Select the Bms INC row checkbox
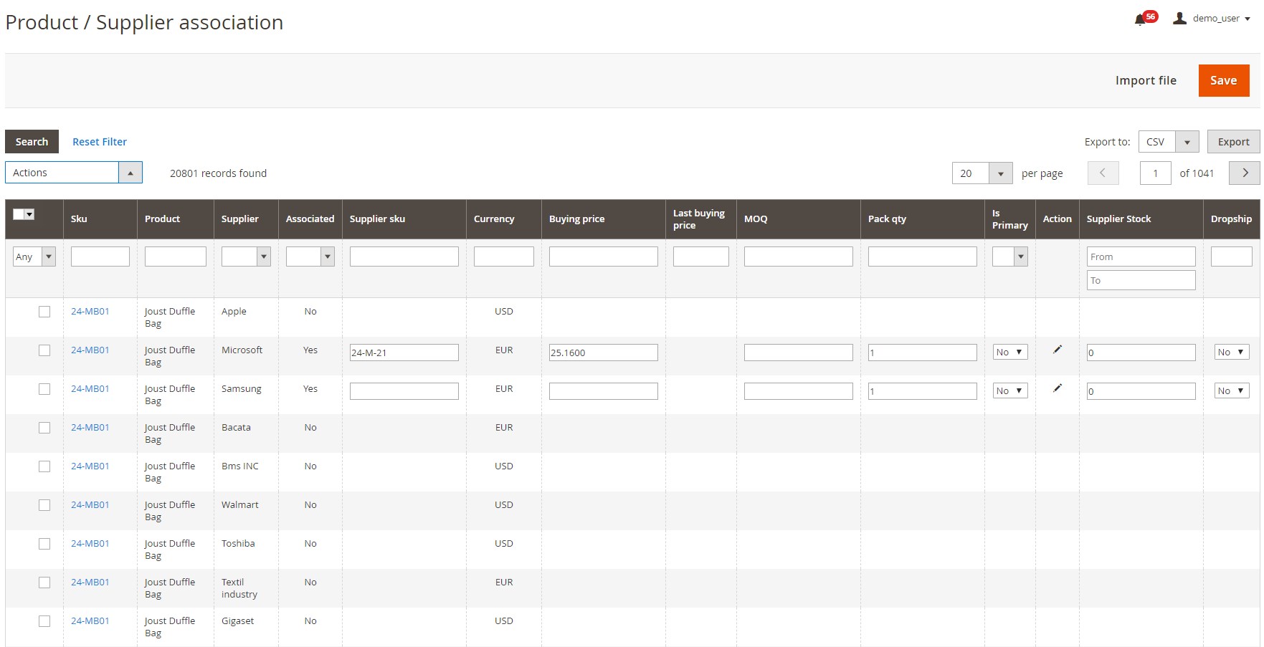This screenshot has width=1264, height=647. point(44,466)
